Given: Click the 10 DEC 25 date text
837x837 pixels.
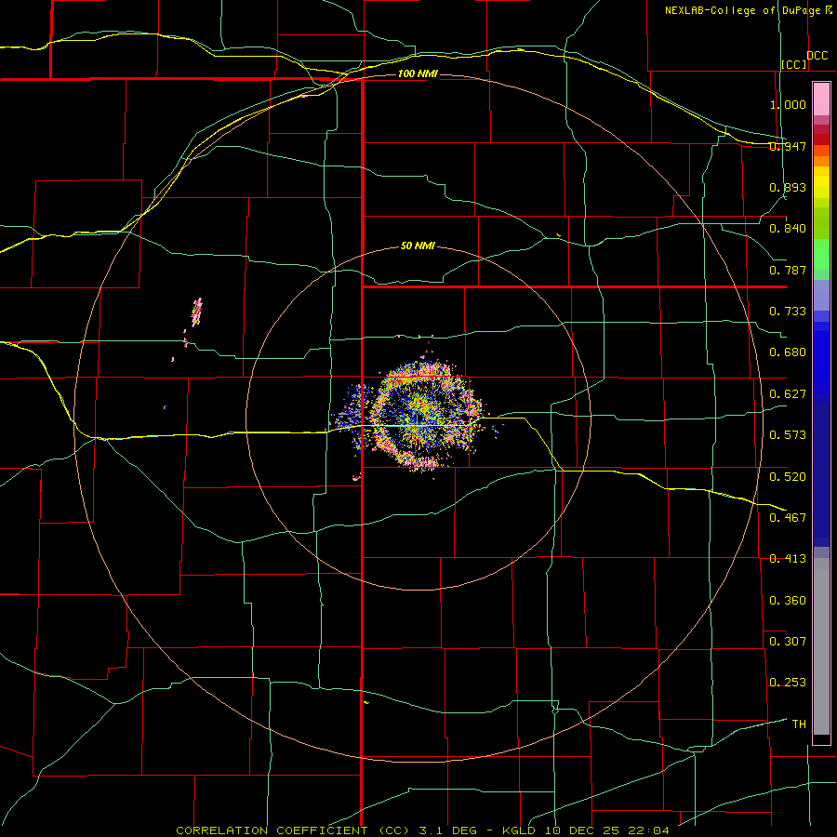Looking at the screenshot, I should point(582,830).
